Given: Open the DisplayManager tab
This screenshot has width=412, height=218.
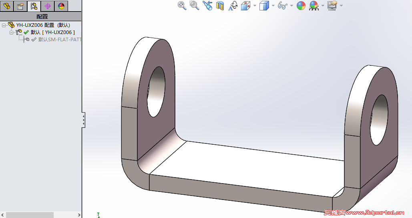Looking at the screenshot, I should pos(61,6).
